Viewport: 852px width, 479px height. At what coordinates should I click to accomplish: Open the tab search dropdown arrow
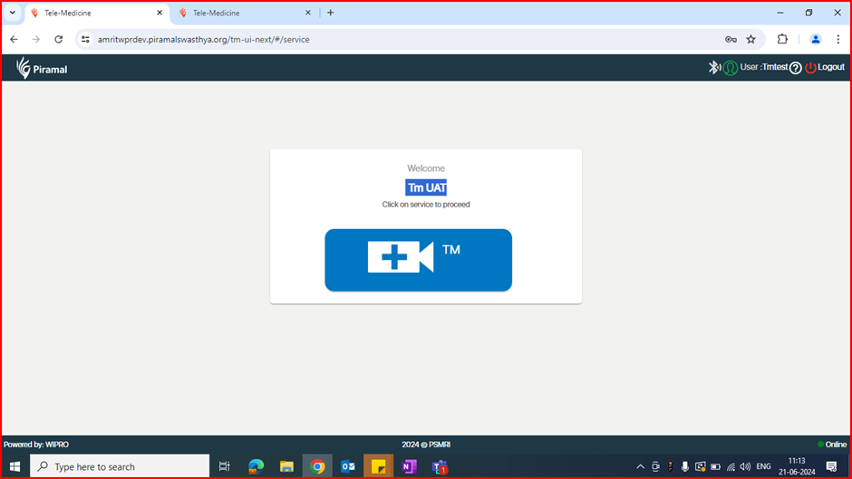point(12,13)
